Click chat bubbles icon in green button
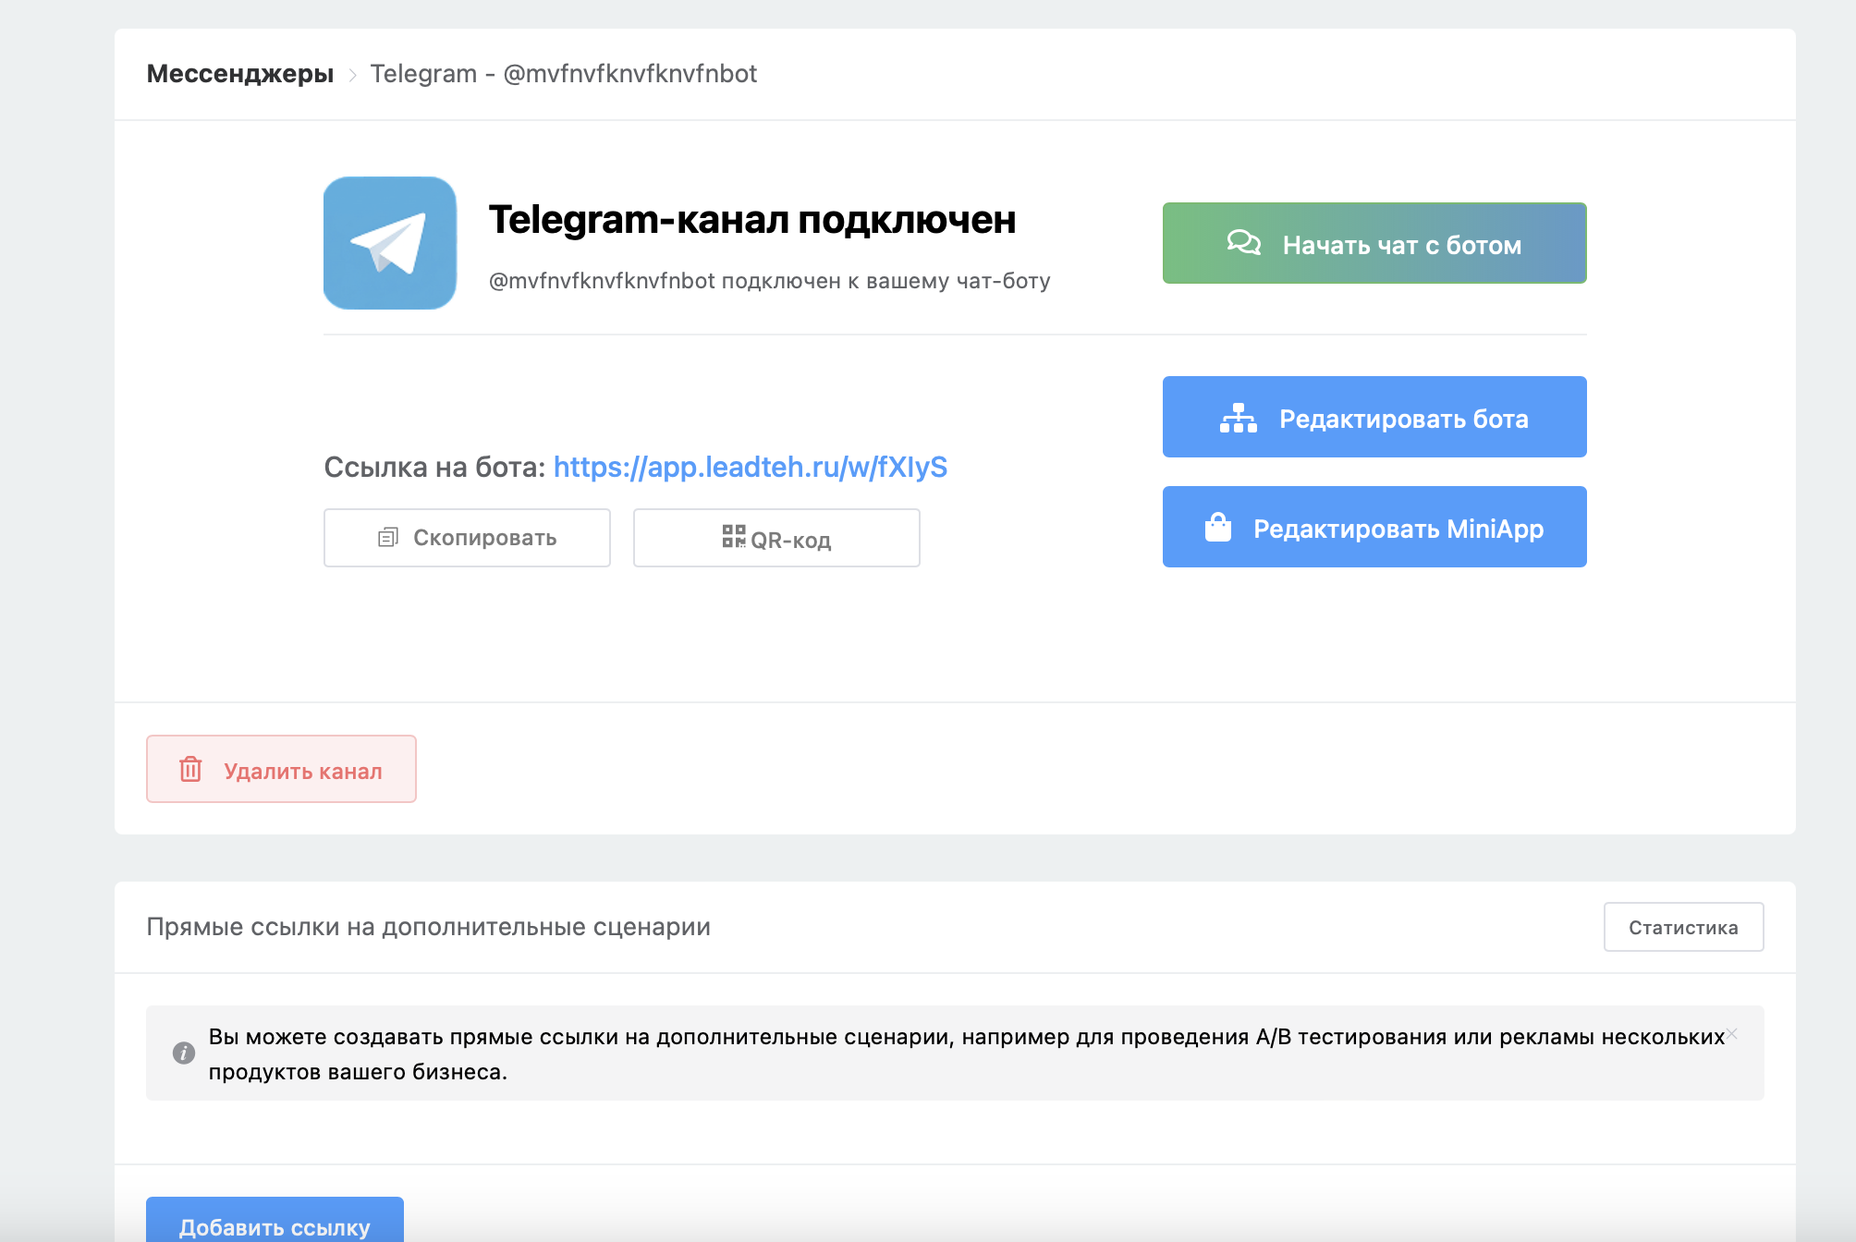Screen dimensions: 1856x1242 coord(1243,243)
